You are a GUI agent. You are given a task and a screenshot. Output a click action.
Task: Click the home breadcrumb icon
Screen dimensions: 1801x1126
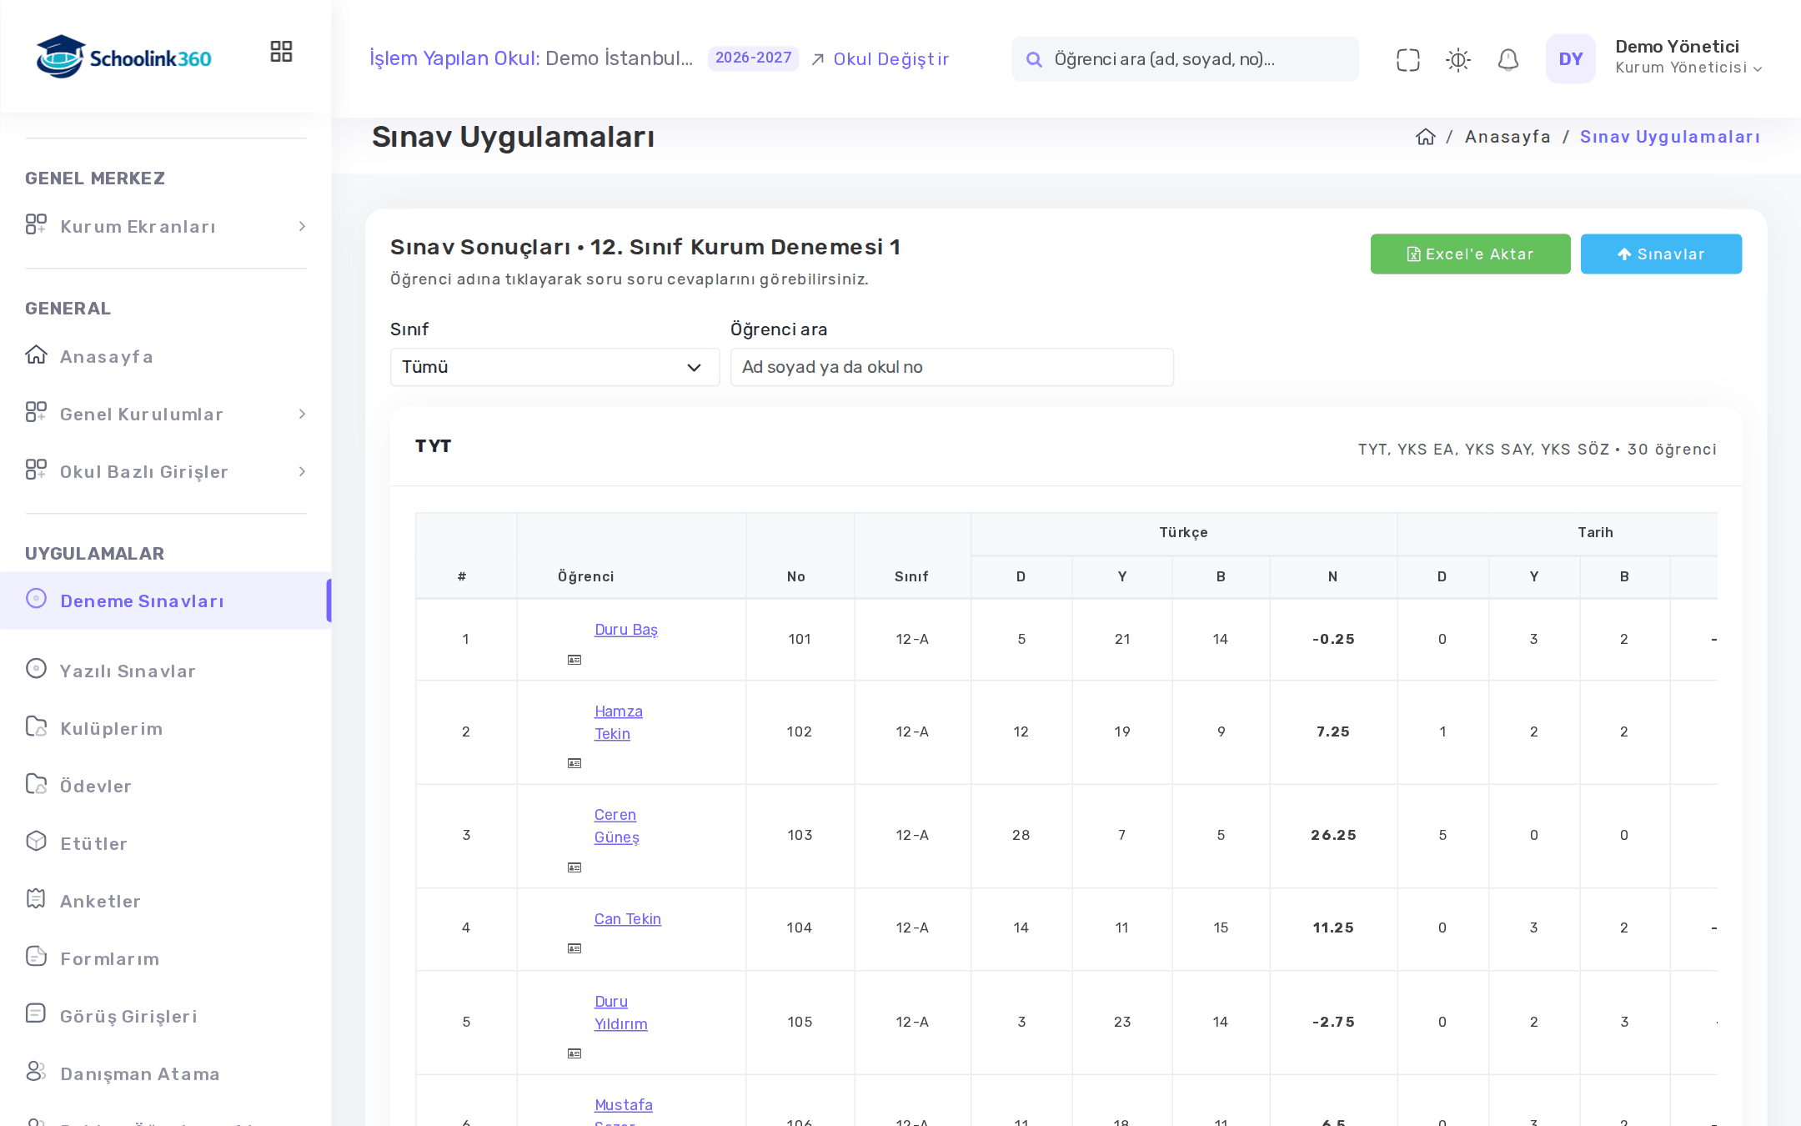(1426, 137)
